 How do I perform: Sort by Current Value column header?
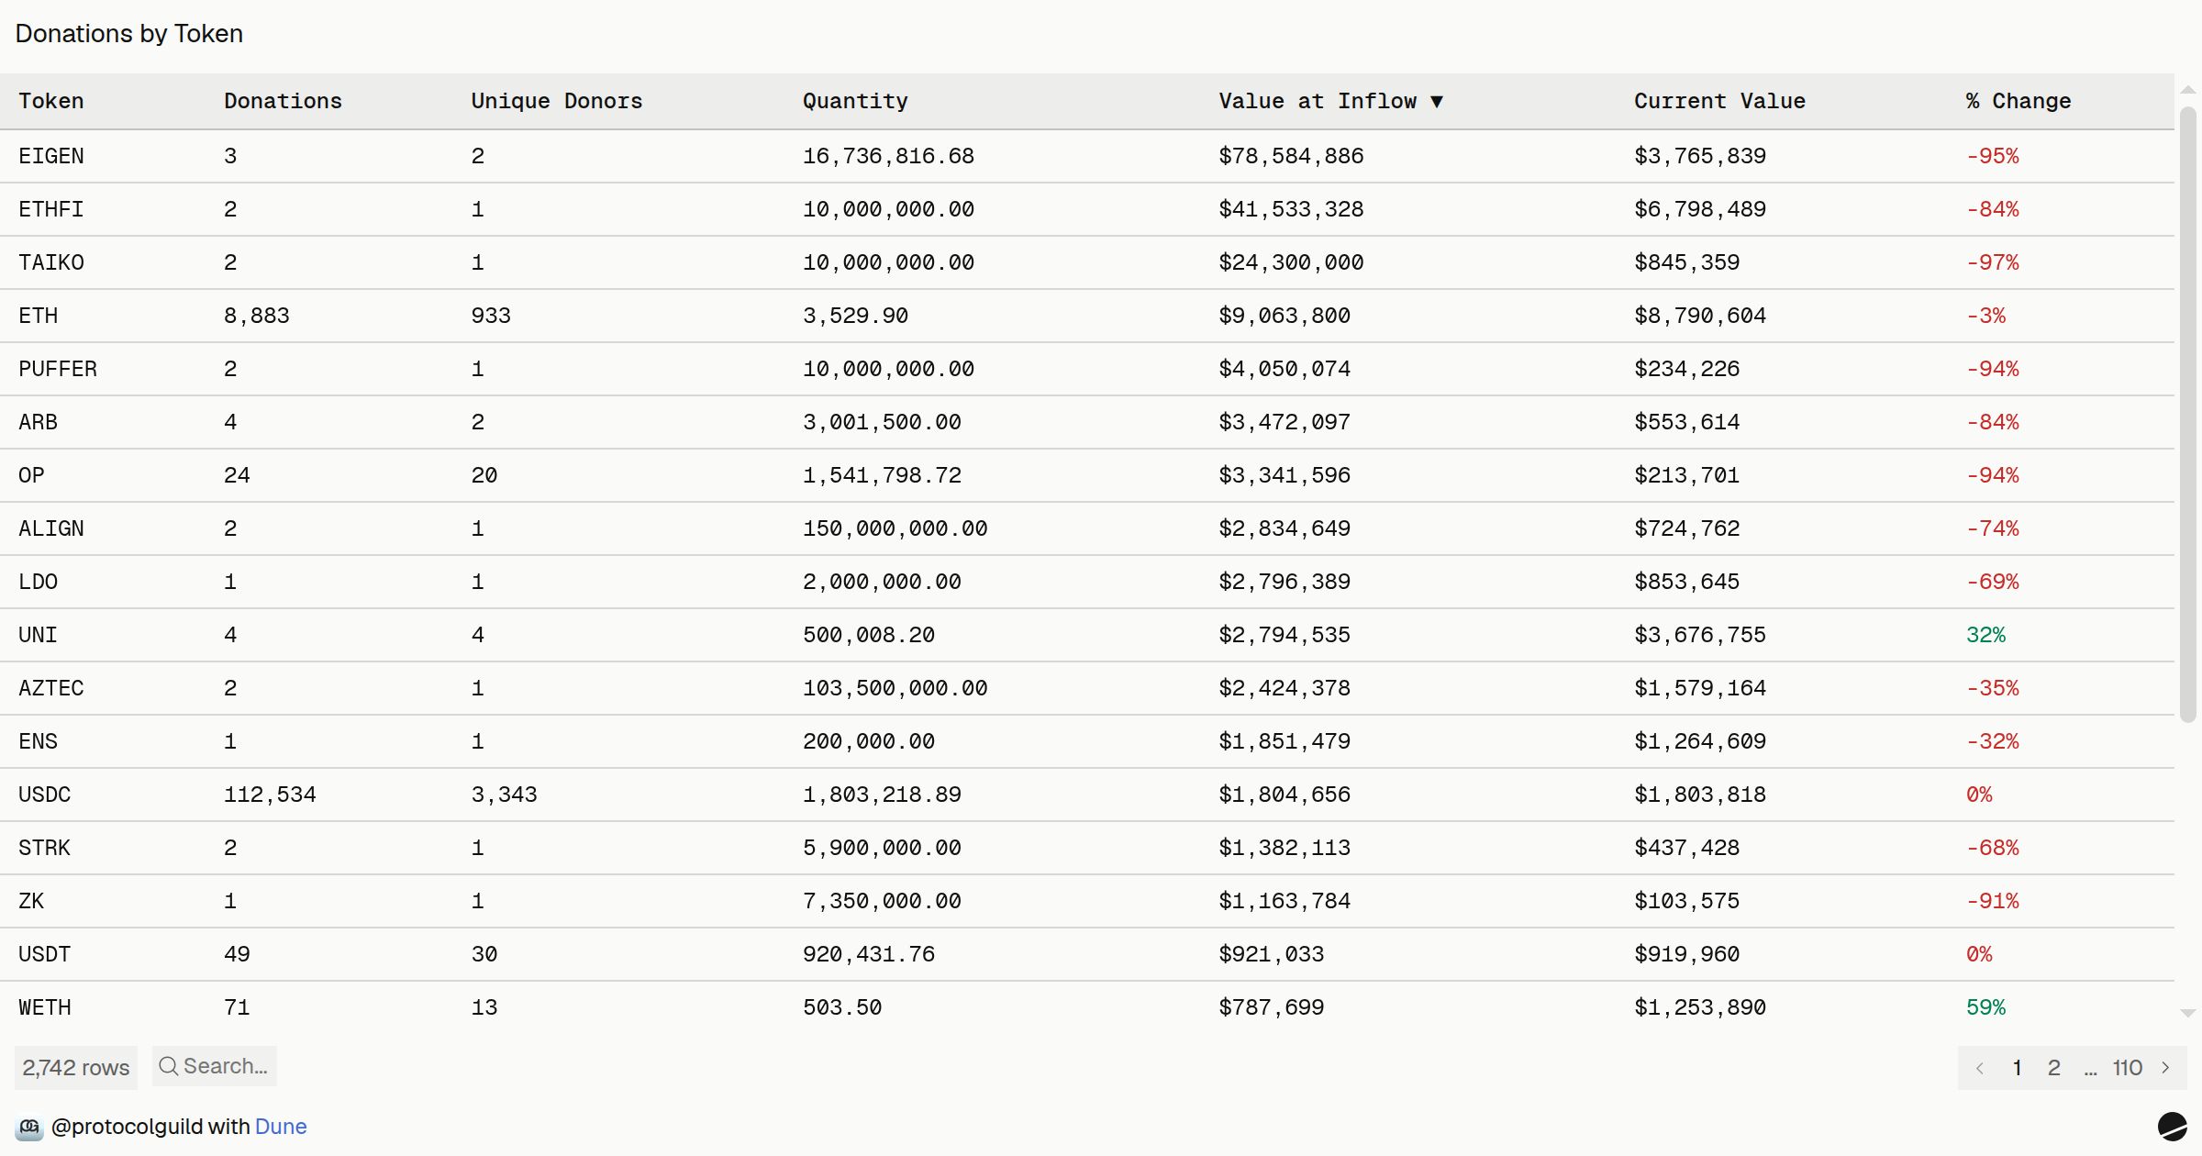pyautogui.click(x=1719, y=101)
